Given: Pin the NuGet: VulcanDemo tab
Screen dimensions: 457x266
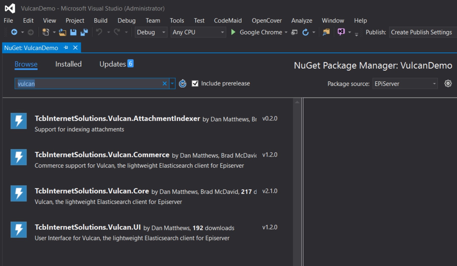Looking at the screenshot, I should [x=66, y=48].
